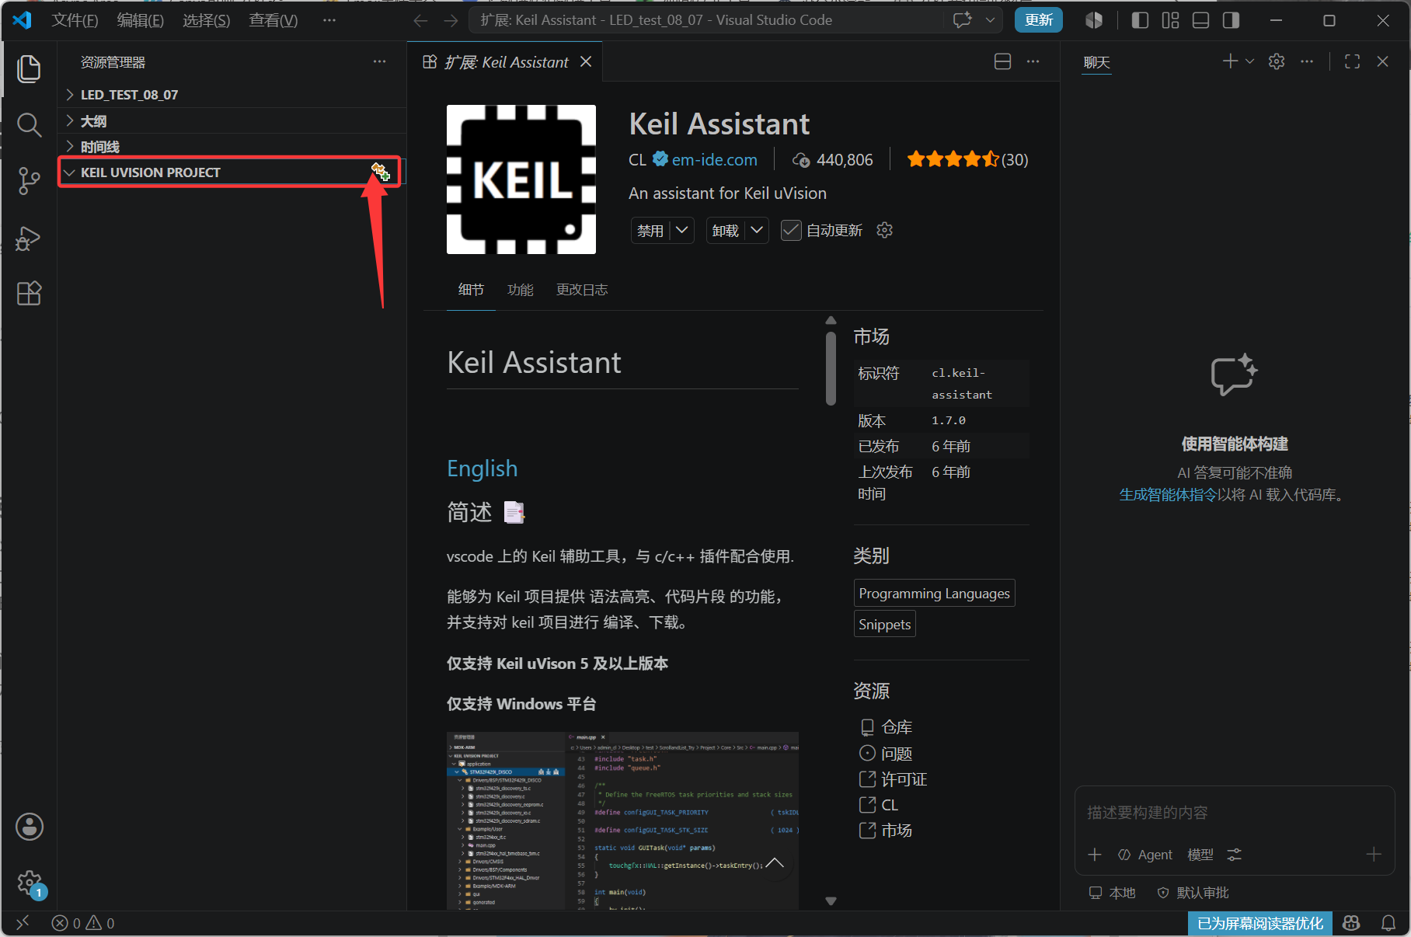This screenshot has height=937, width=1411.
Task: Toggle the bottom panel
Action: coord(1200,20)
